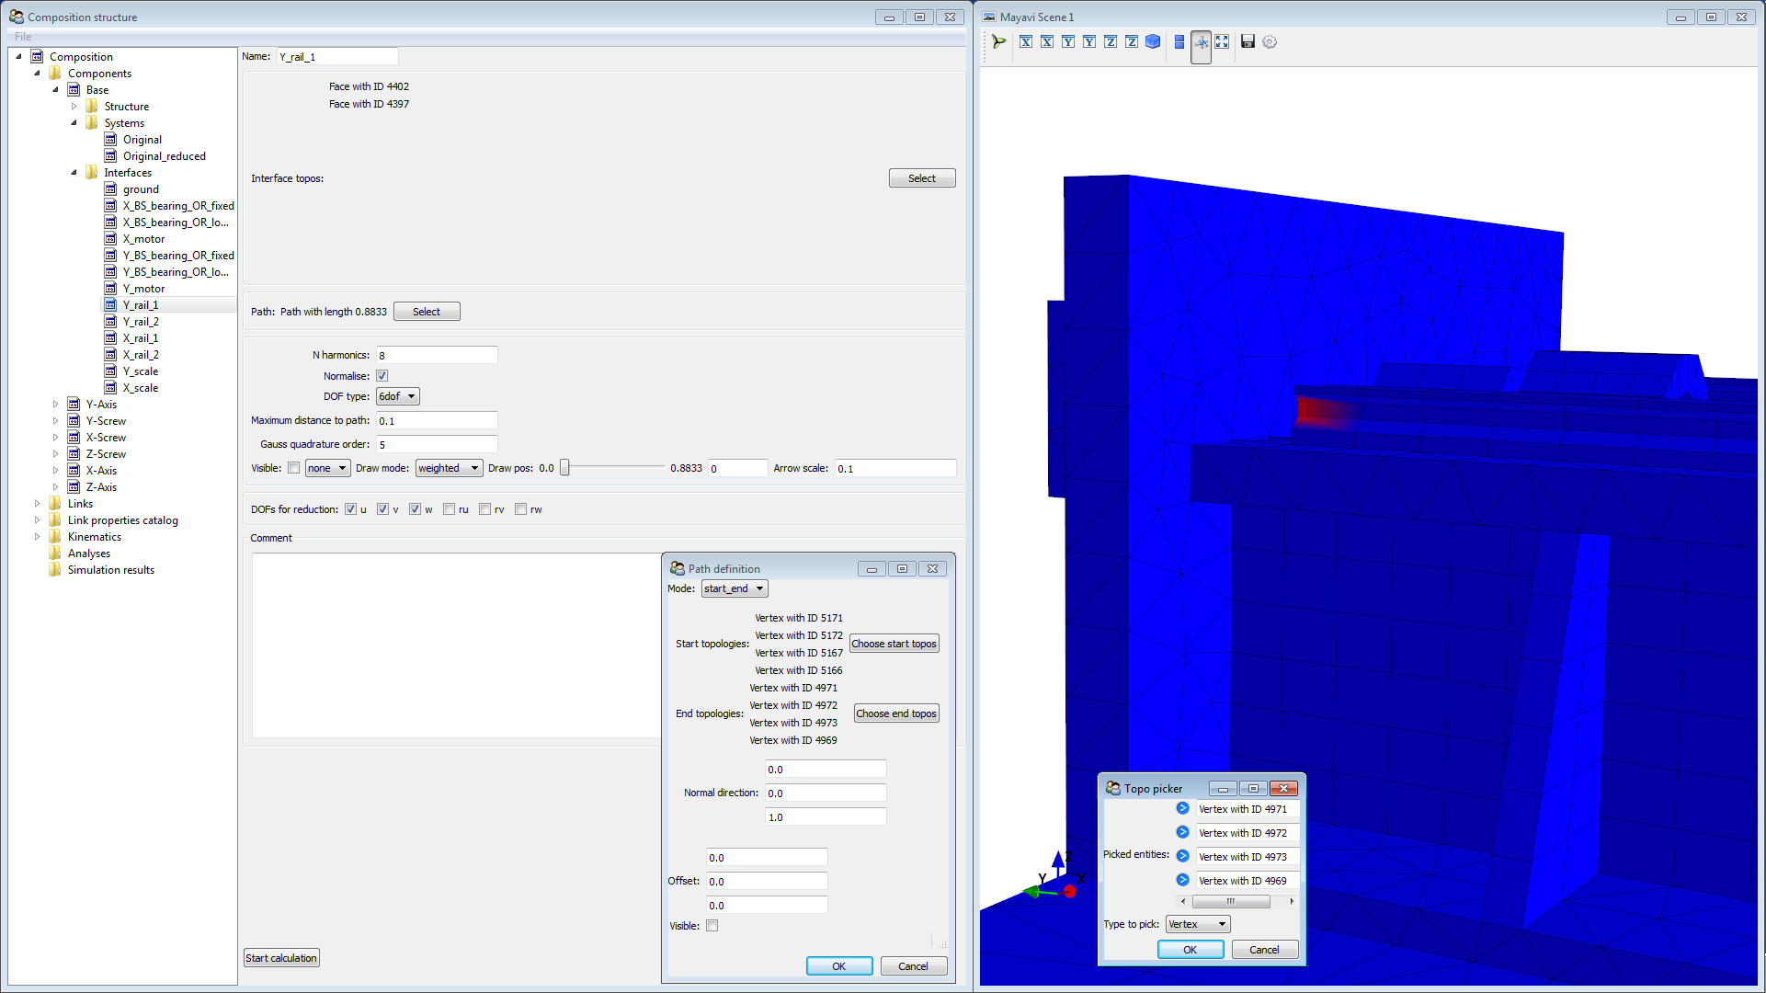Expand the Y-Axis tree node
This screenshot has height=993, width=1766.
55,405
